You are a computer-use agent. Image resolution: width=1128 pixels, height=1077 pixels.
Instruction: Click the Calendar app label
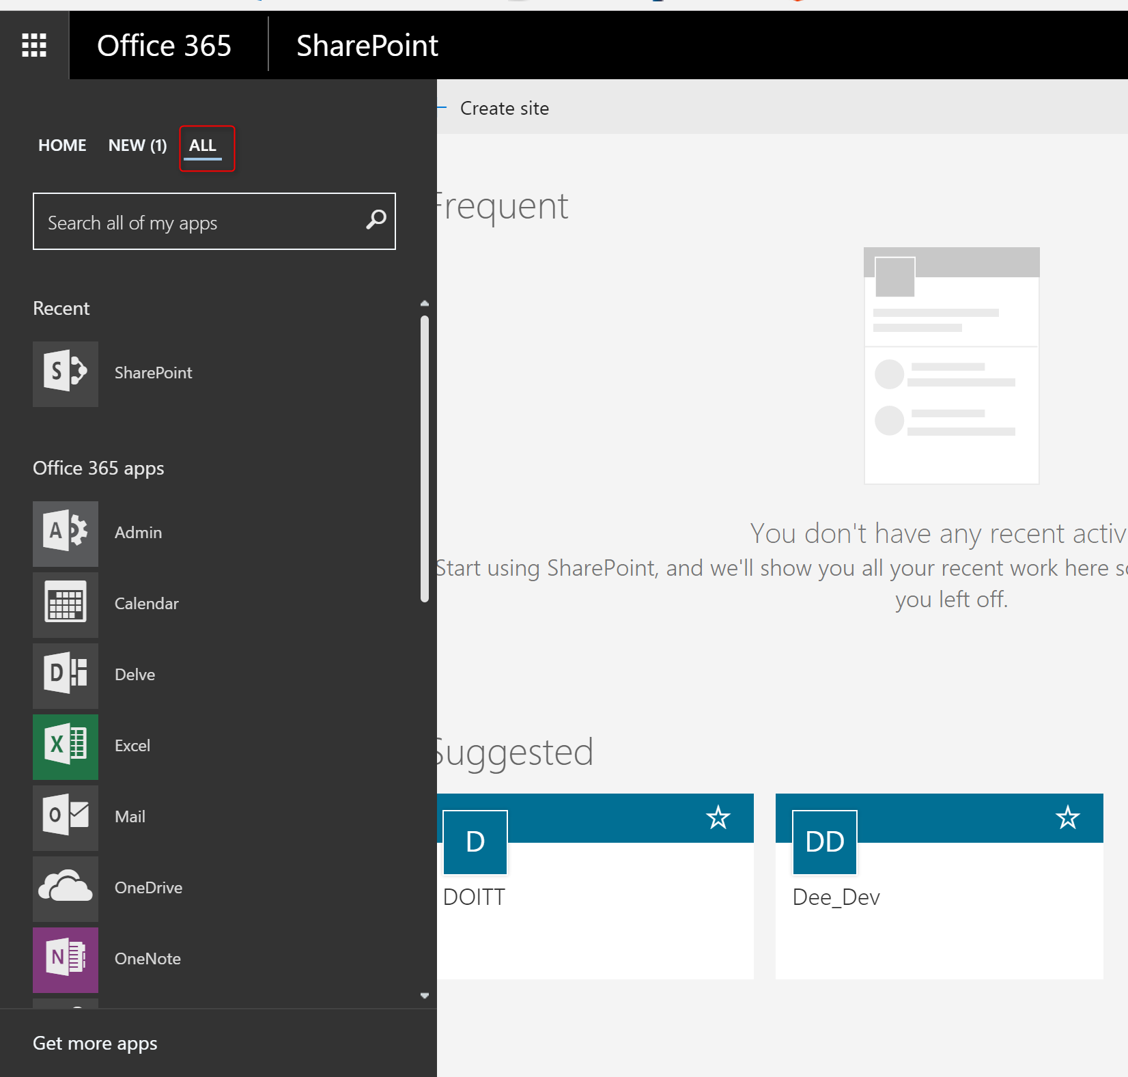pos(147,604)
